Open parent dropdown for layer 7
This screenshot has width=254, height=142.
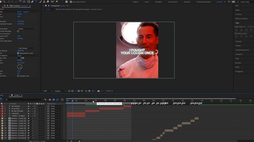click(x=56, y=121)
